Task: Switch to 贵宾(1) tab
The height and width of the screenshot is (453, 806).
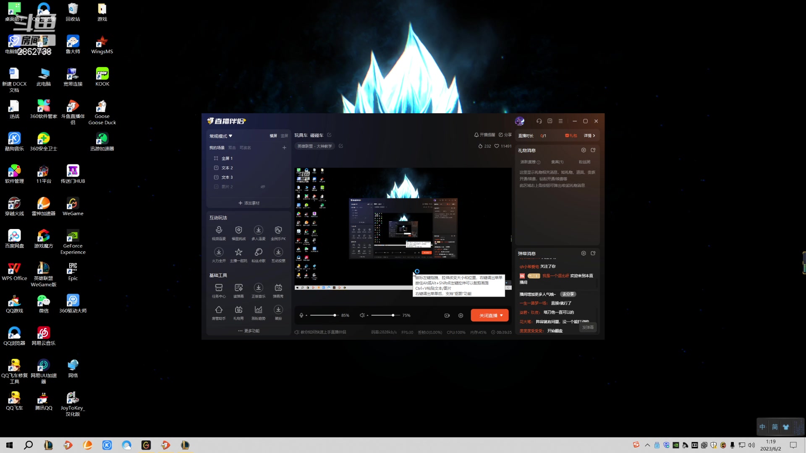Action: (557, 162)
